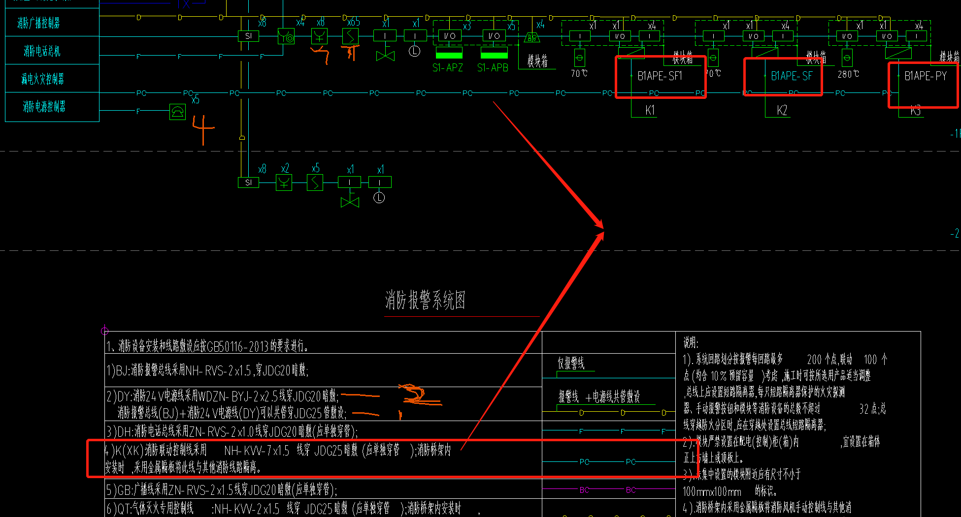The height and width of the screenshot is (517, 961).
Task: Click the 漏电火灾控制器 cell
Action: click(52, 78)
